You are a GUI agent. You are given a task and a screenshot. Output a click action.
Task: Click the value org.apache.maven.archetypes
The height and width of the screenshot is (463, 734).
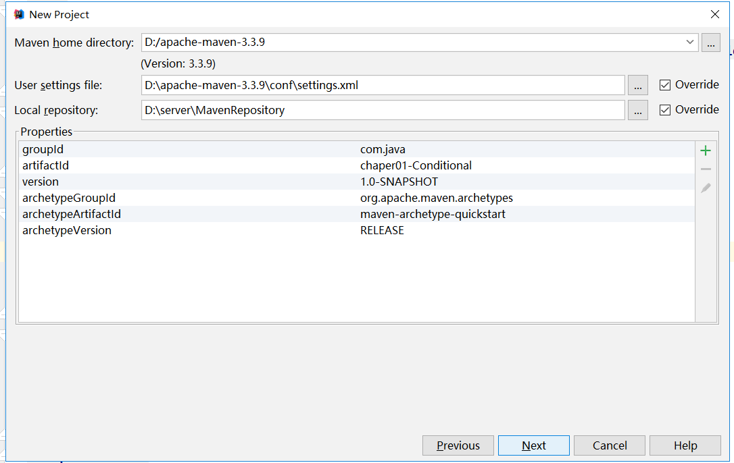click(437, 198)
